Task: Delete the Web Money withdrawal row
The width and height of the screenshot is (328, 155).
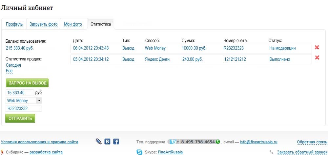Action: [x=317, y=47]
